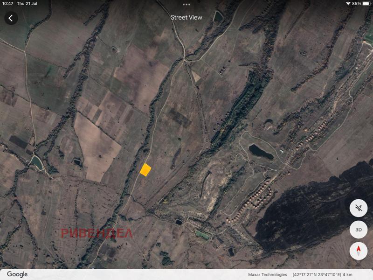Tap the compass to reset north

[x=358, y=252]
